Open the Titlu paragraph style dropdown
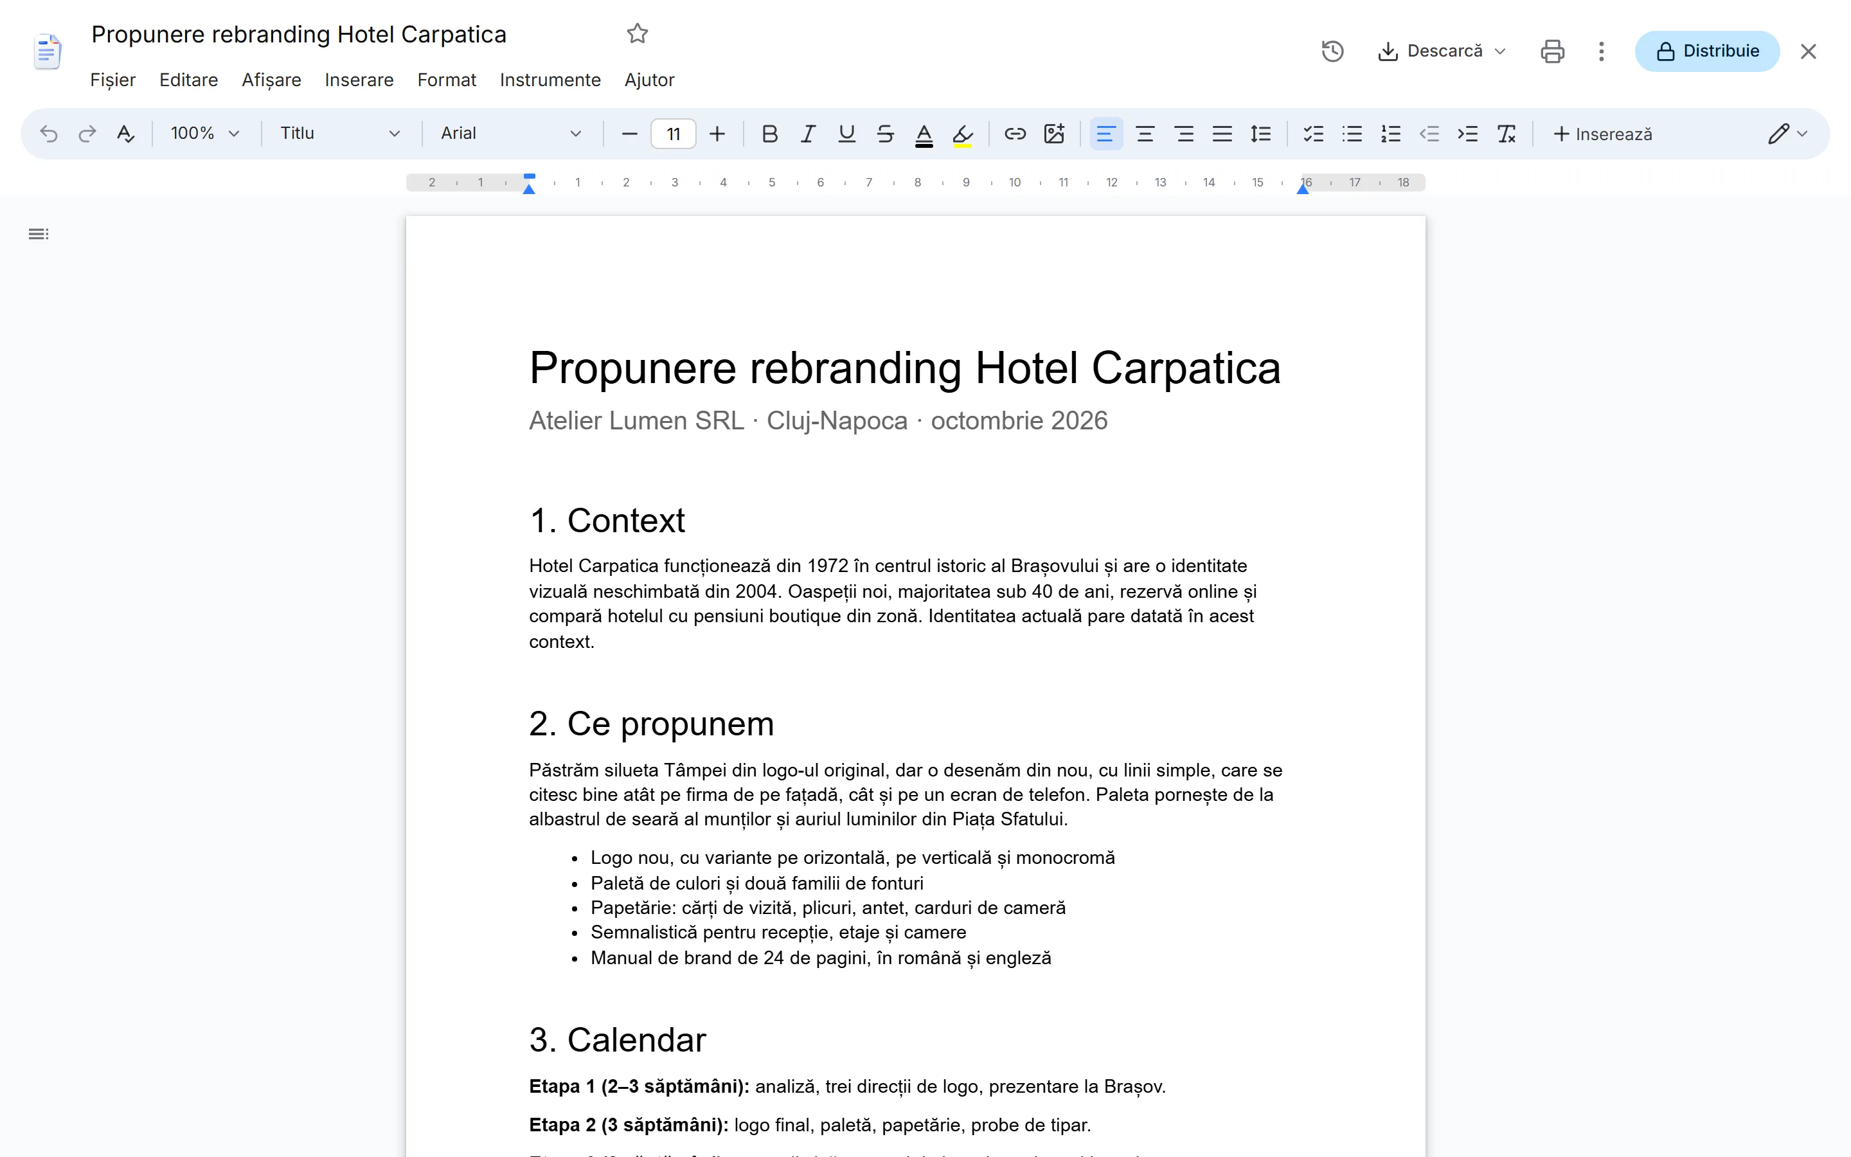This screenshot has height=1157, width=1851. click(339, 134)
